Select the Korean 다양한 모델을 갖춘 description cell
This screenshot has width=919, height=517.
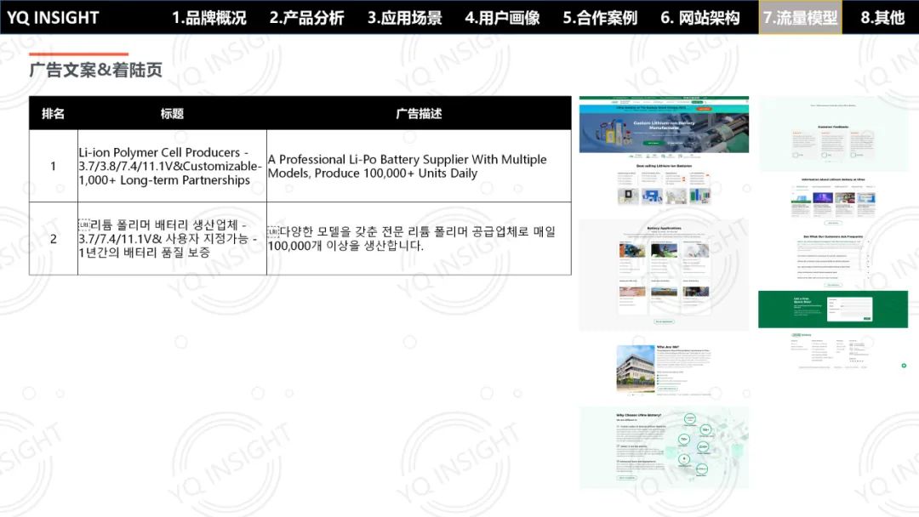pos(419,239)
